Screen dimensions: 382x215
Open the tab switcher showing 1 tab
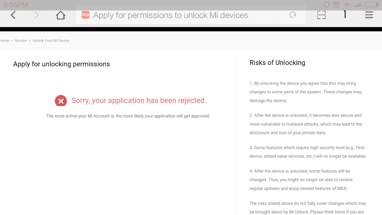coord(345,15)
